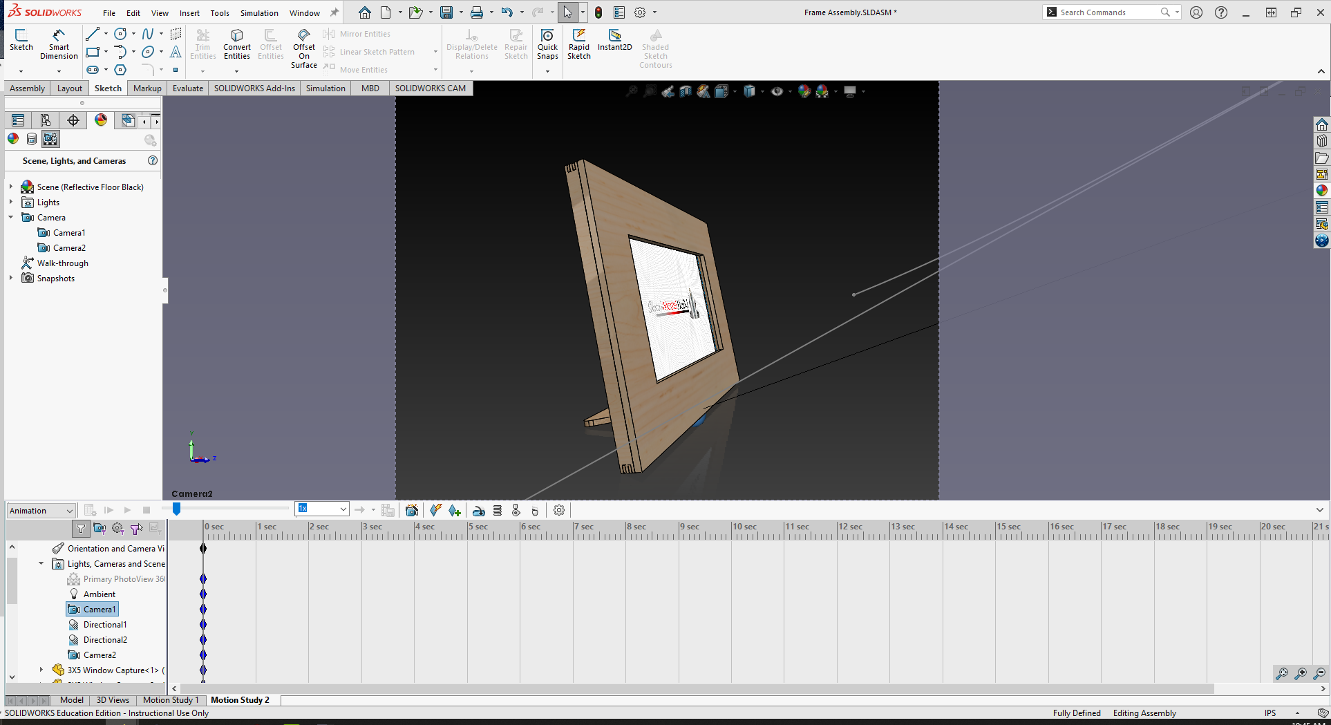Open the Animation study type dropdown
The image size is (1331, 725).
(41, 511)
